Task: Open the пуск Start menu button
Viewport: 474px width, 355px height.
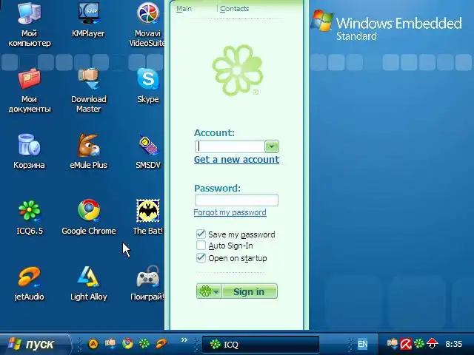Action: pyautogui.click(x=35, y=344)
